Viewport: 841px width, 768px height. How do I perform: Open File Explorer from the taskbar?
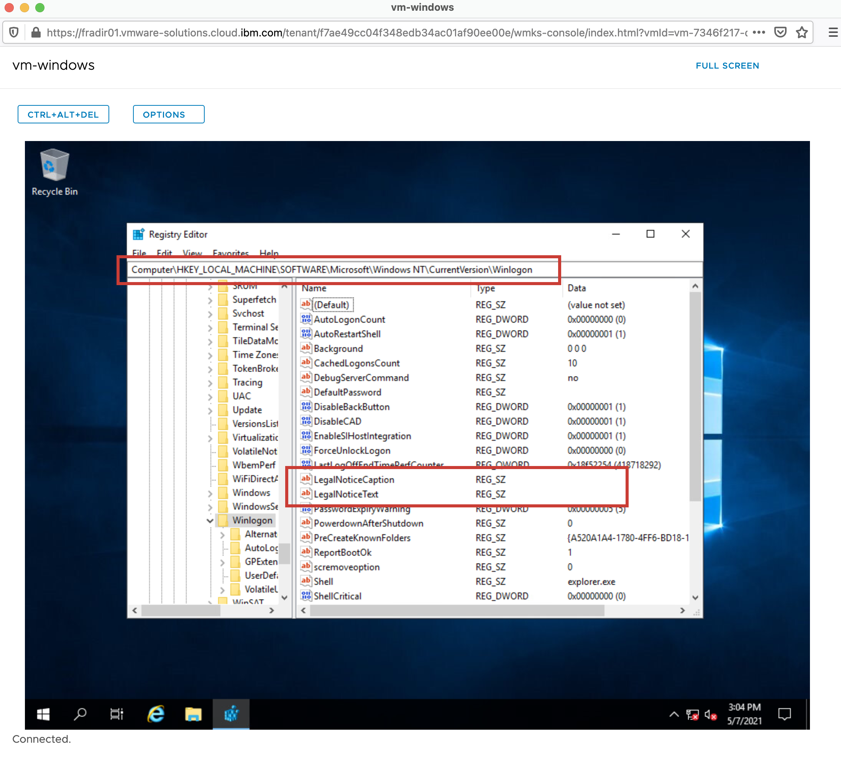(x=193, y=714)
